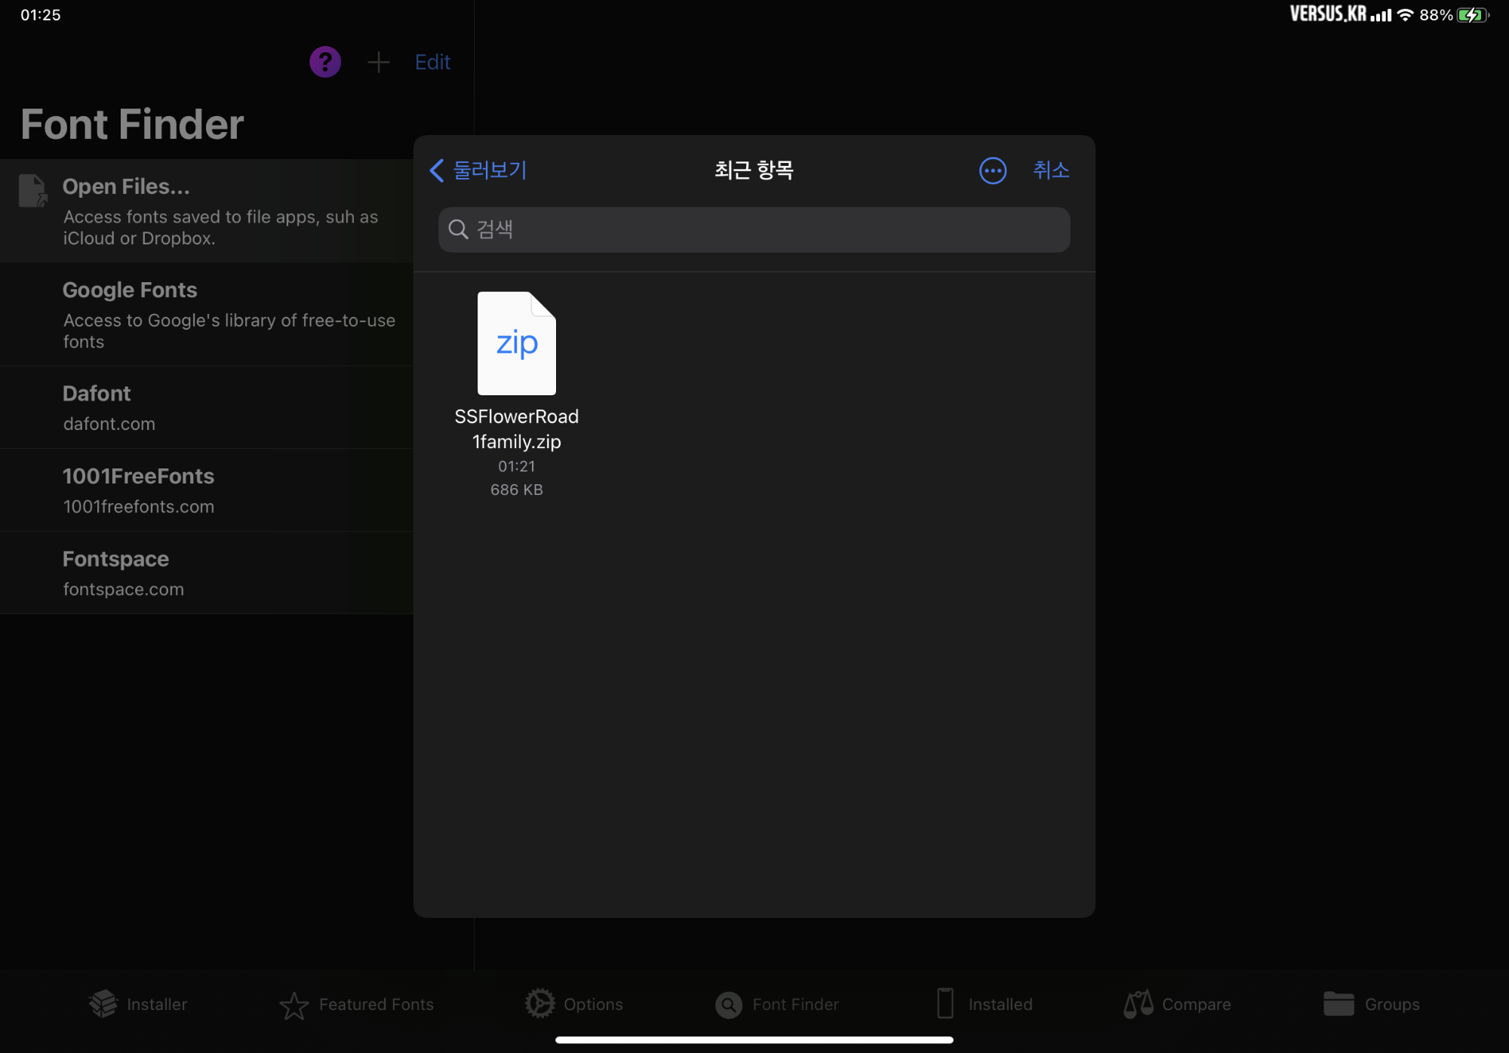Screen dimensions: 1509x1053
Task: Tap the Open Files document icon
Action: point(32,191)
